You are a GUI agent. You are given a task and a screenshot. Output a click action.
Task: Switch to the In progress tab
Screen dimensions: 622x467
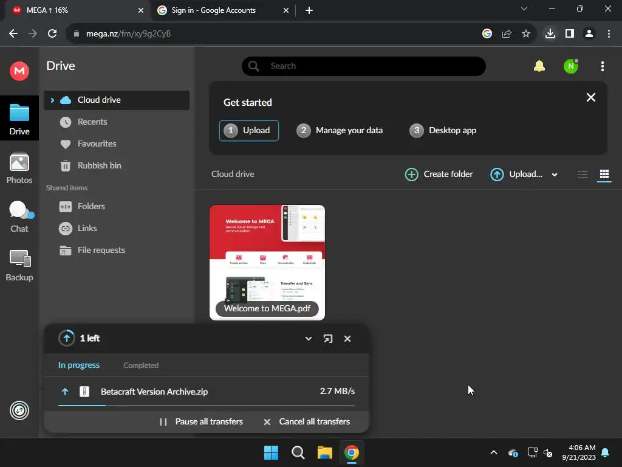click(x=79, y=365)
